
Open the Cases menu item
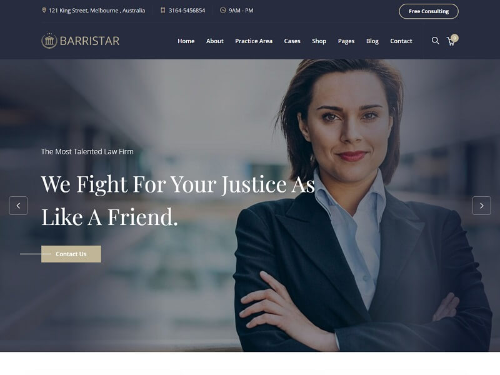coord(292,41)
